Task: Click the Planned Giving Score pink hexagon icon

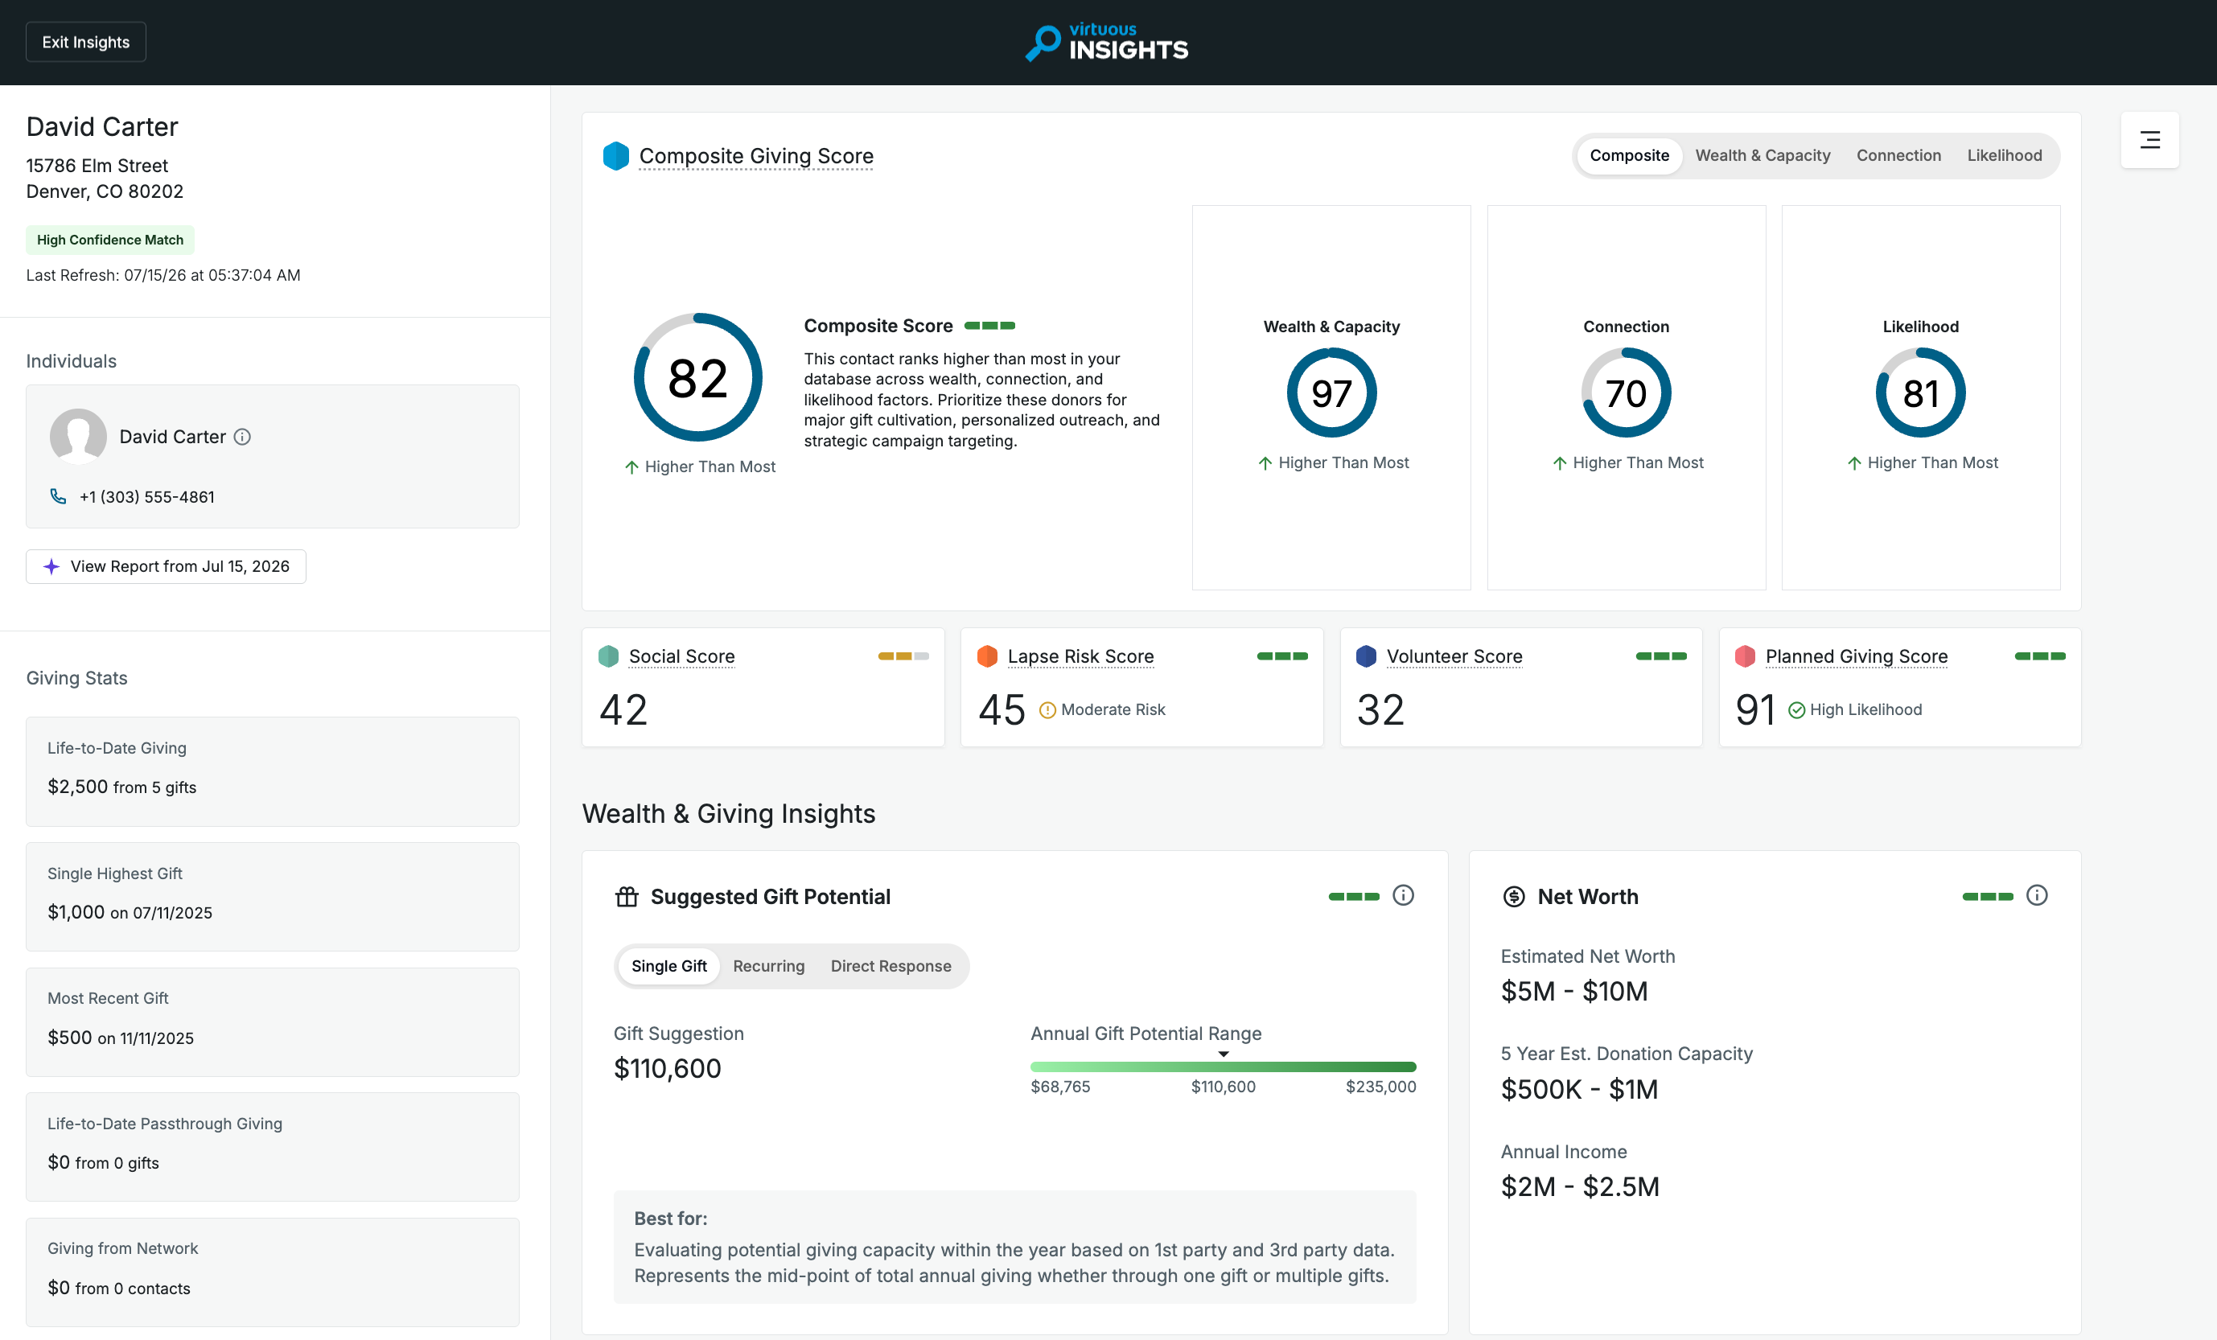Action: [1745, 656]
